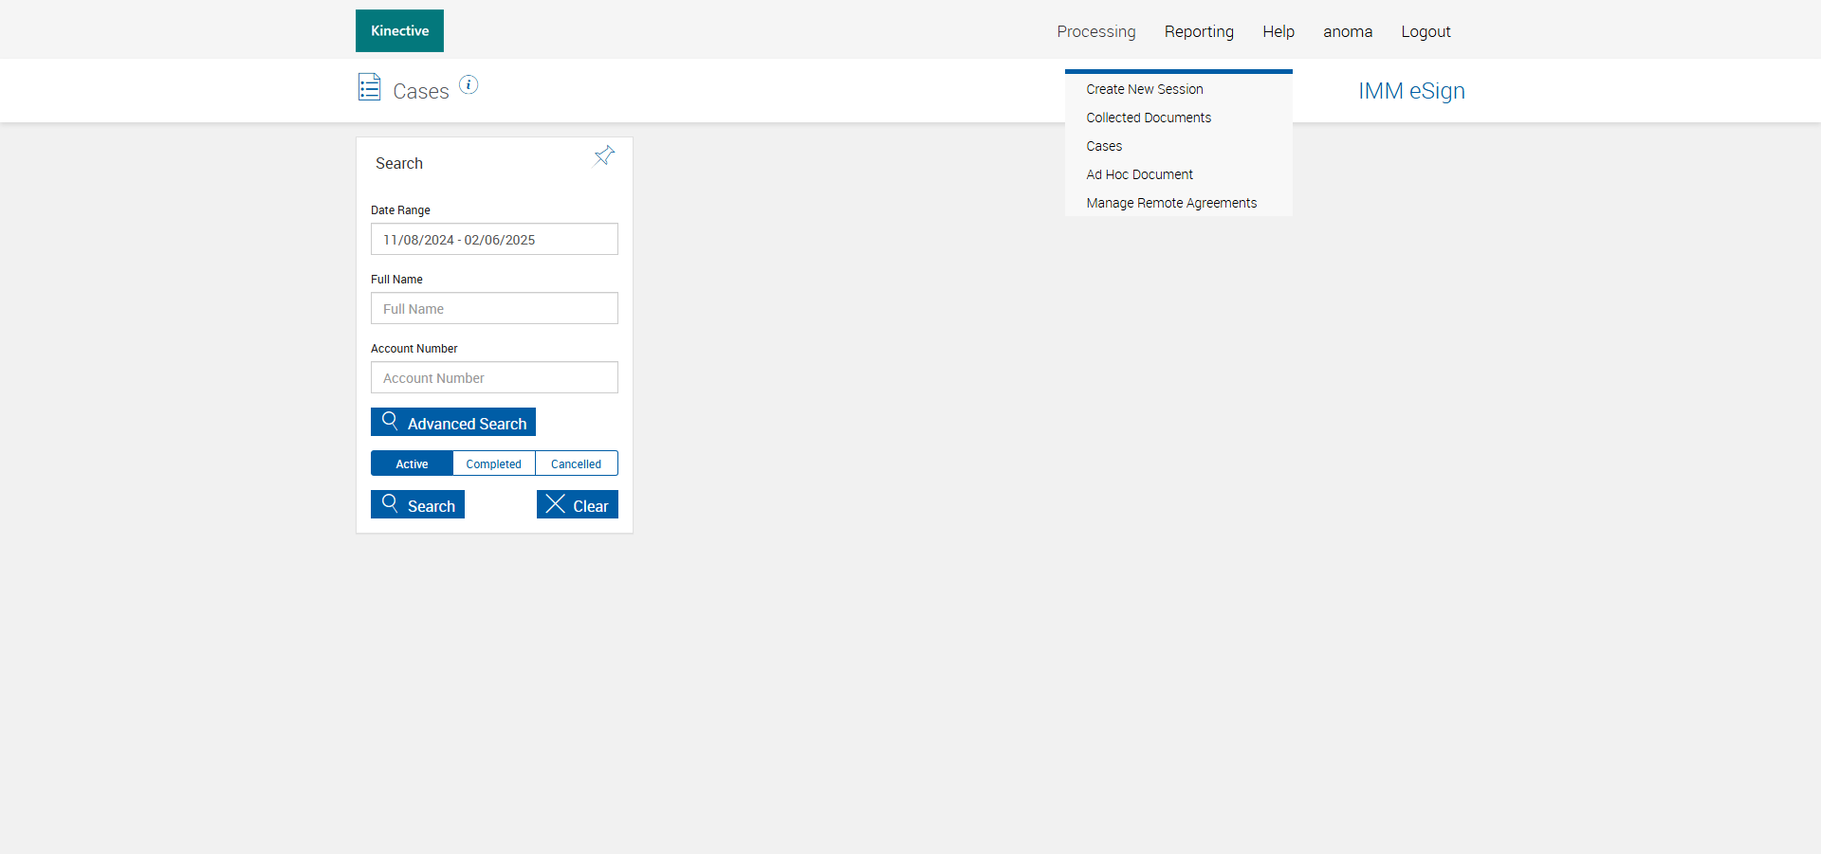Select the Active status filter
The height and width of the screenshot is (854, 1821).
[x=412, y=463]
